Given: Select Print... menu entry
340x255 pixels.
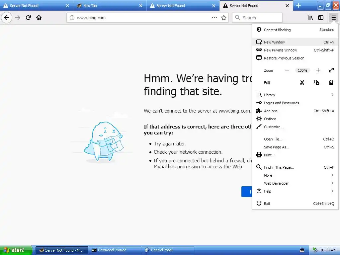Looking at the screenshot, I should pyautogui.click(x=295, y=155).
